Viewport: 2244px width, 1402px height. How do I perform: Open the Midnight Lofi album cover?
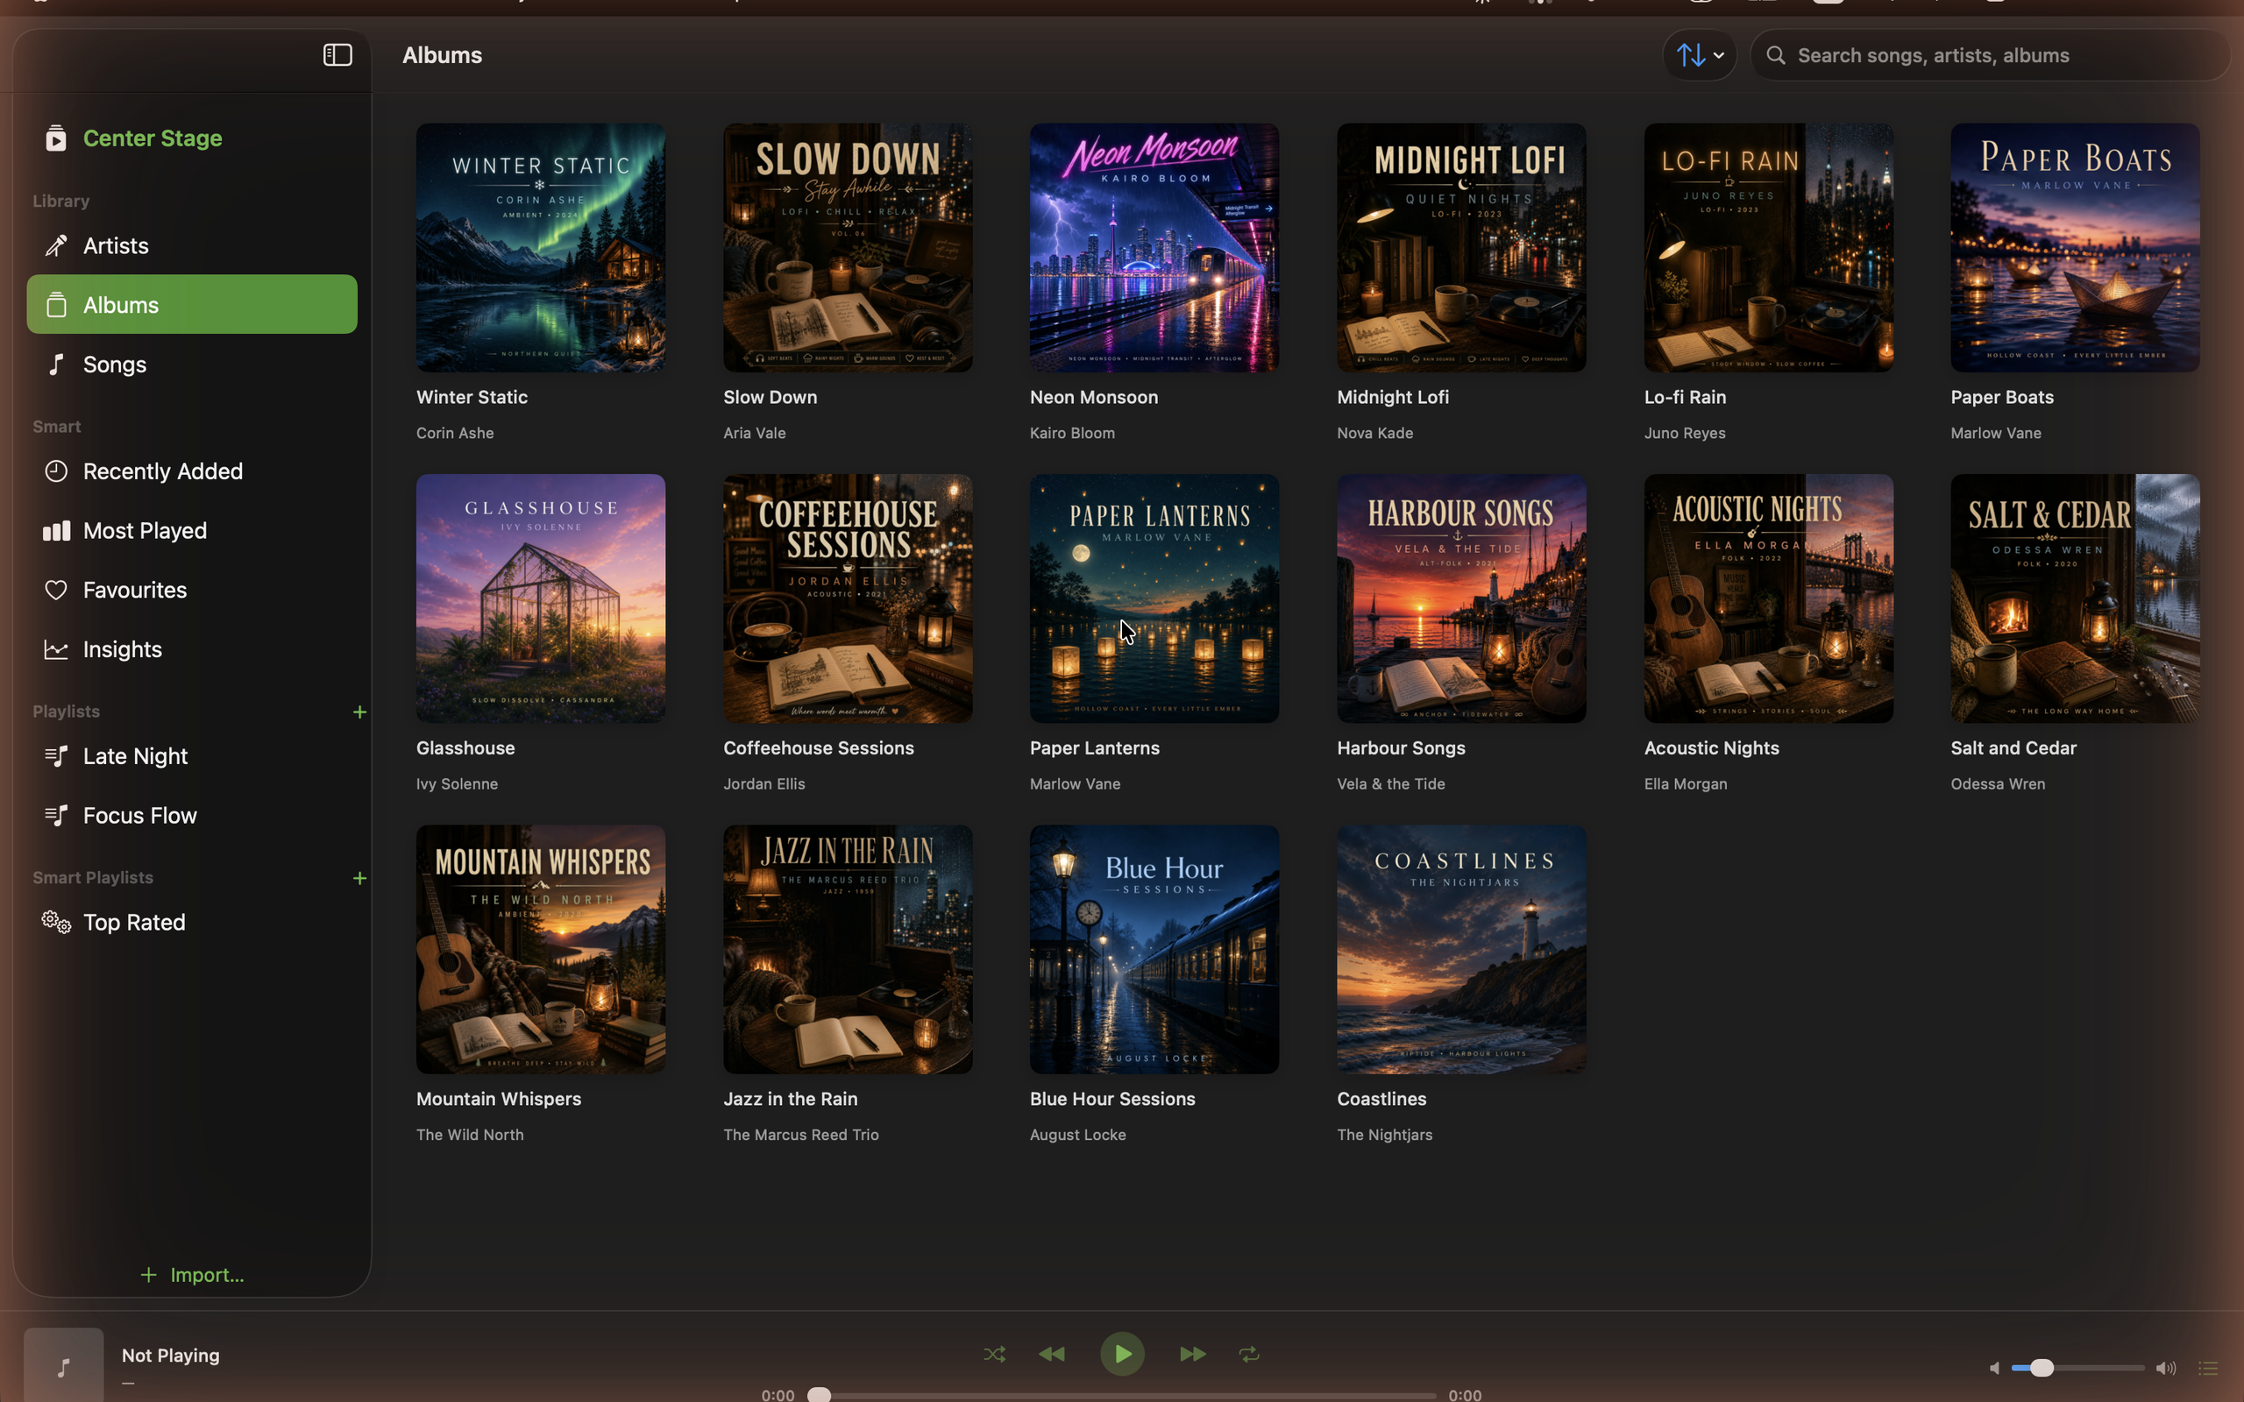pyautogui.click(x=1461, y=248)
